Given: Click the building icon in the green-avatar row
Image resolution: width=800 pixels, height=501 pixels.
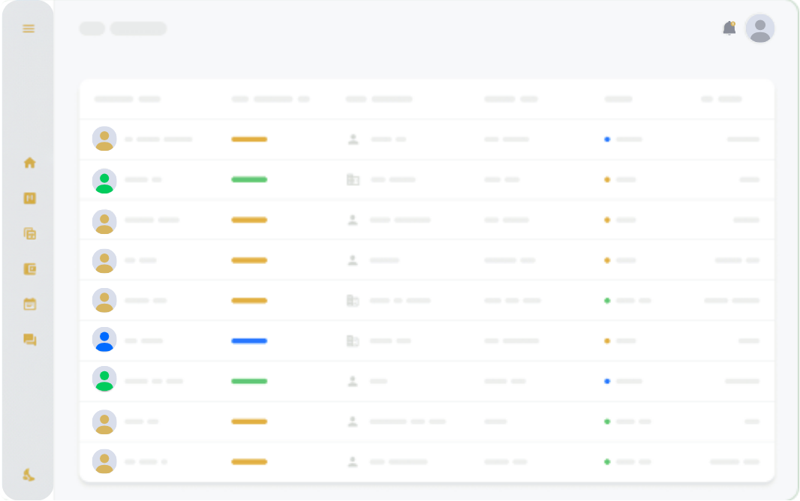Looking at the screenshot, I should [353, 179].
